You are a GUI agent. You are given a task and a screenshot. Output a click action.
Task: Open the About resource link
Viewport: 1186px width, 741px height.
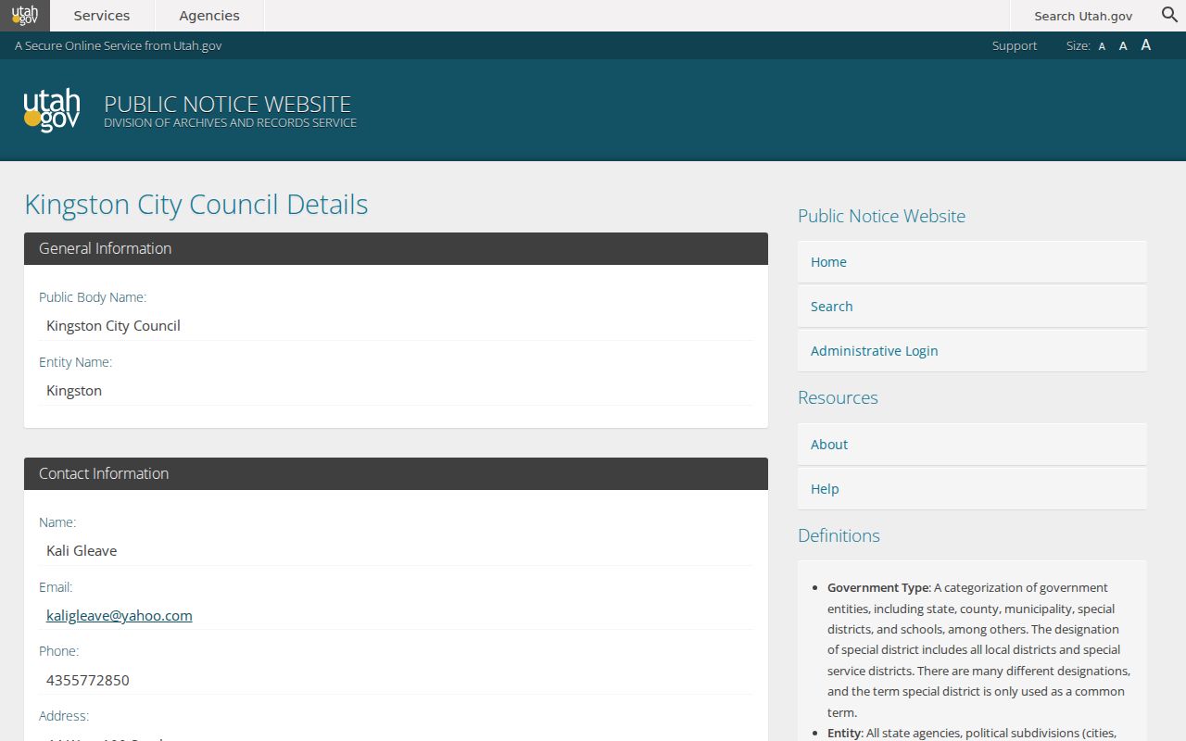coord(972,445)
